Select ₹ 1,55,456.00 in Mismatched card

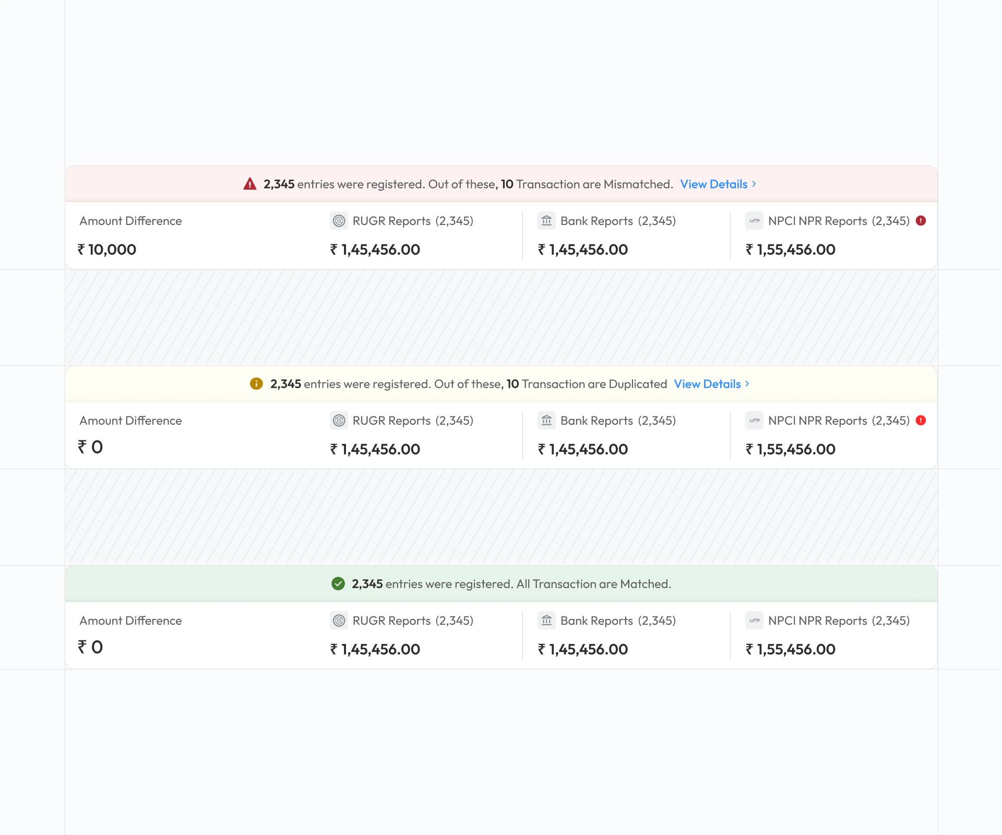point(791,249)
